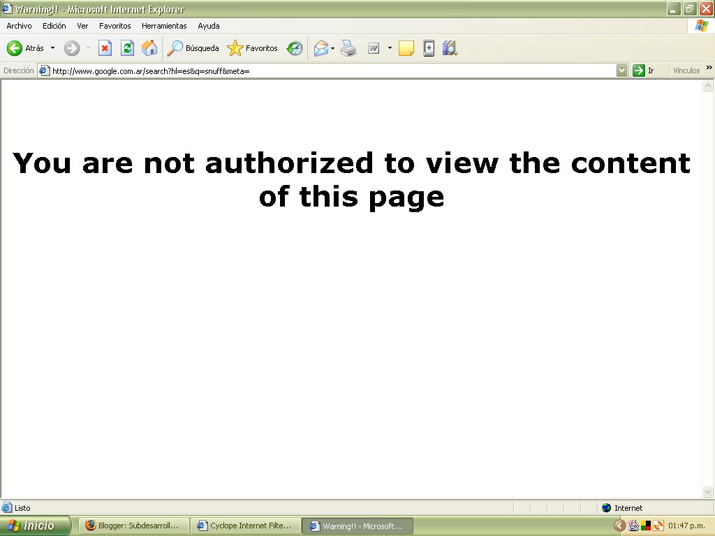Screen dimensions: 715x536
Task: Click the Edit with Word icon
Action: pos(374,48)
